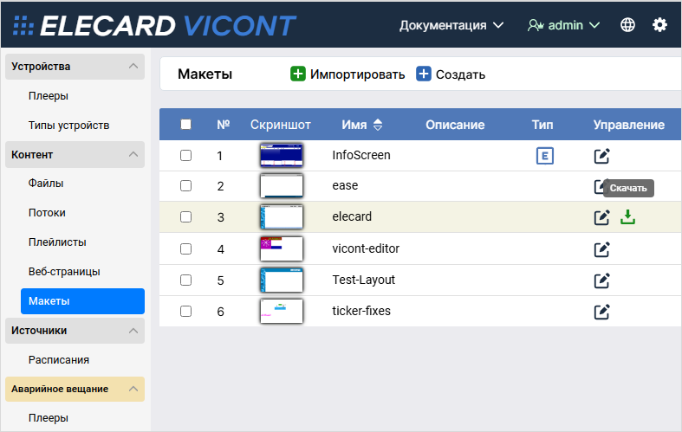This screenshot has height=432, width=682.
Task: Toggle the select-all checkbox in table header
Action: 185,125
